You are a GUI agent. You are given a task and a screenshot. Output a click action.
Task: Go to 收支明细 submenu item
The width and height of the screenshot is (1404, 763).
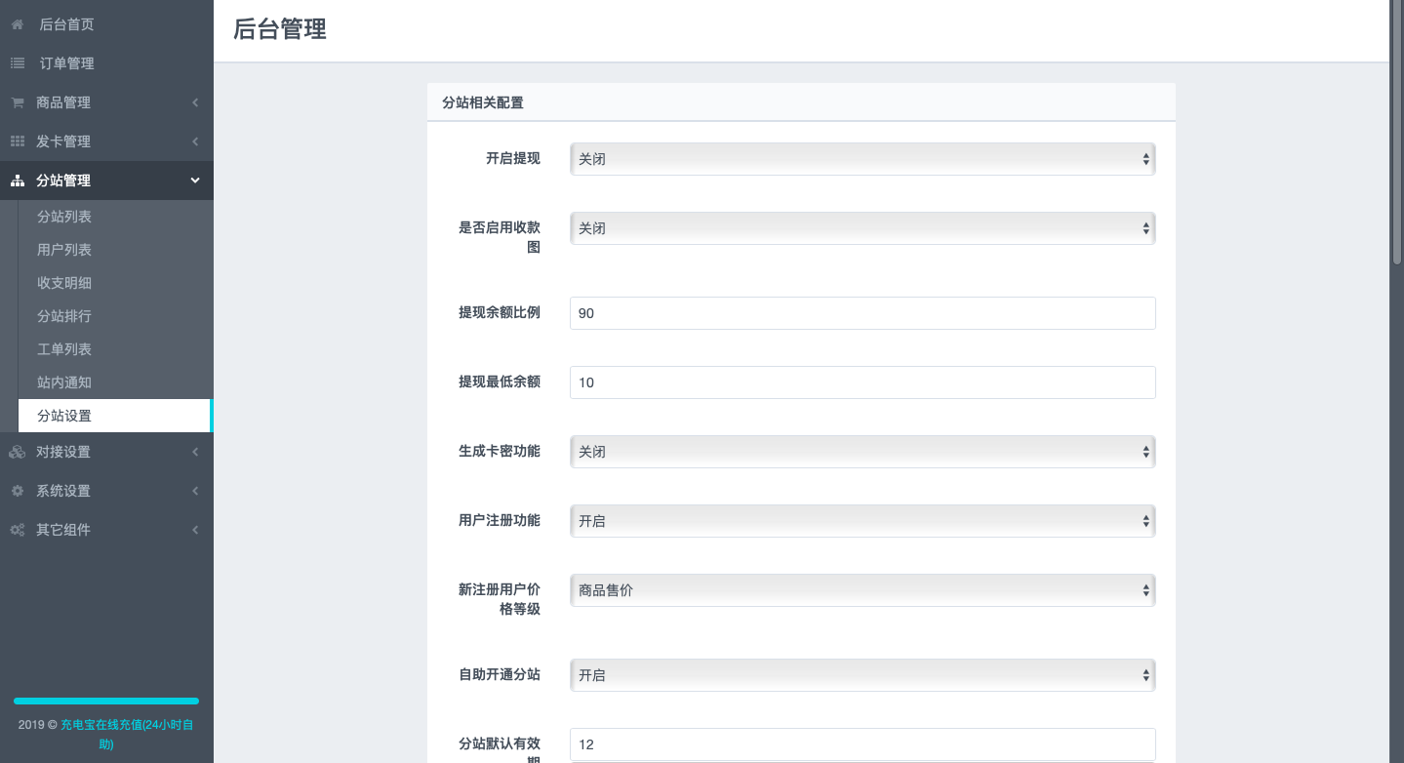click(64, 283)
